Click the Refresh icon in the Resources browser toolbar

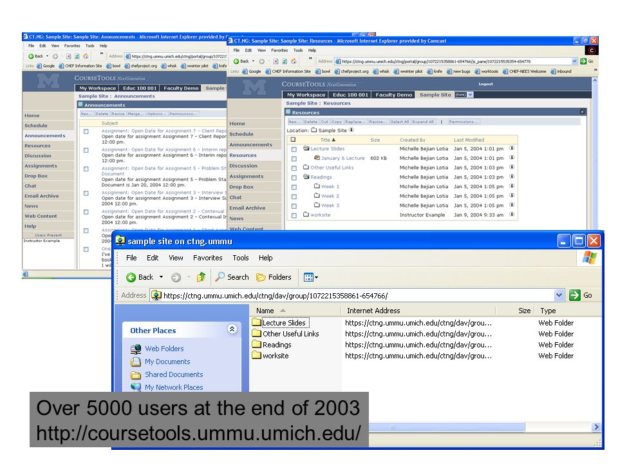284,61
